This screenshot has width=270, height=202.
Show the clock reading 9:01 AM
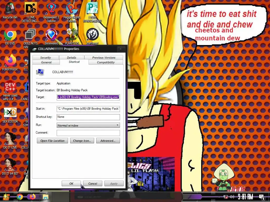[245, 197]
